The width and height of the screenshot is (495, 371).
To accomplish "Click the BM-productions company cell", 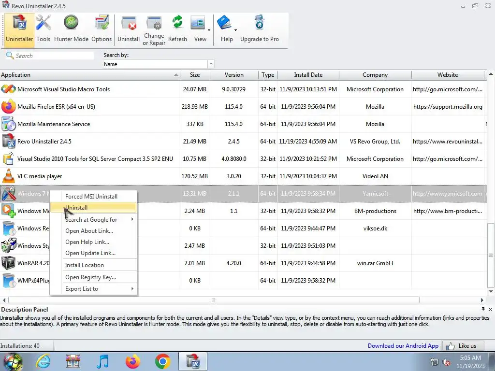I will (x=375, y=211).
